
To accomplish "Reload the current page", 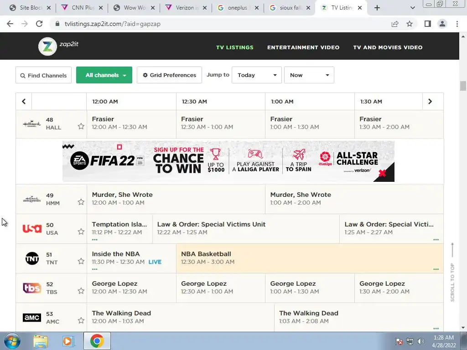I will click(39, 24).
